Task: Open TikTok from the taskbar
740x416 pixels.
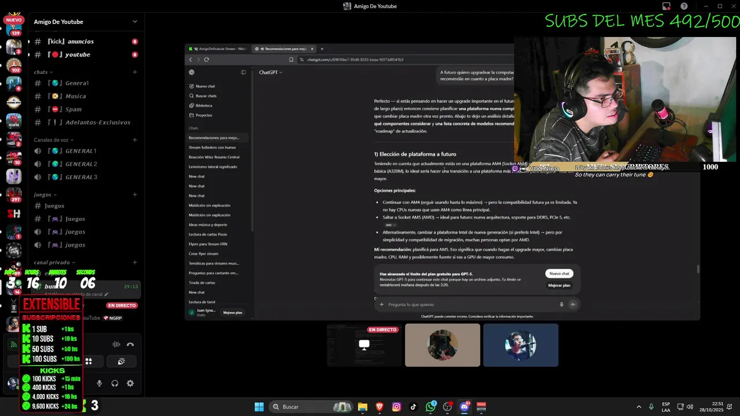Action: click(413, 407)
